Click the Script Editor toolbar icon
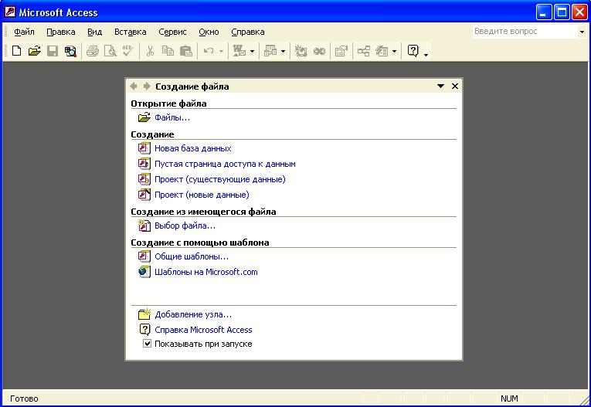The width and height of the screenshot is (591, 407). [x=319, y=51]
